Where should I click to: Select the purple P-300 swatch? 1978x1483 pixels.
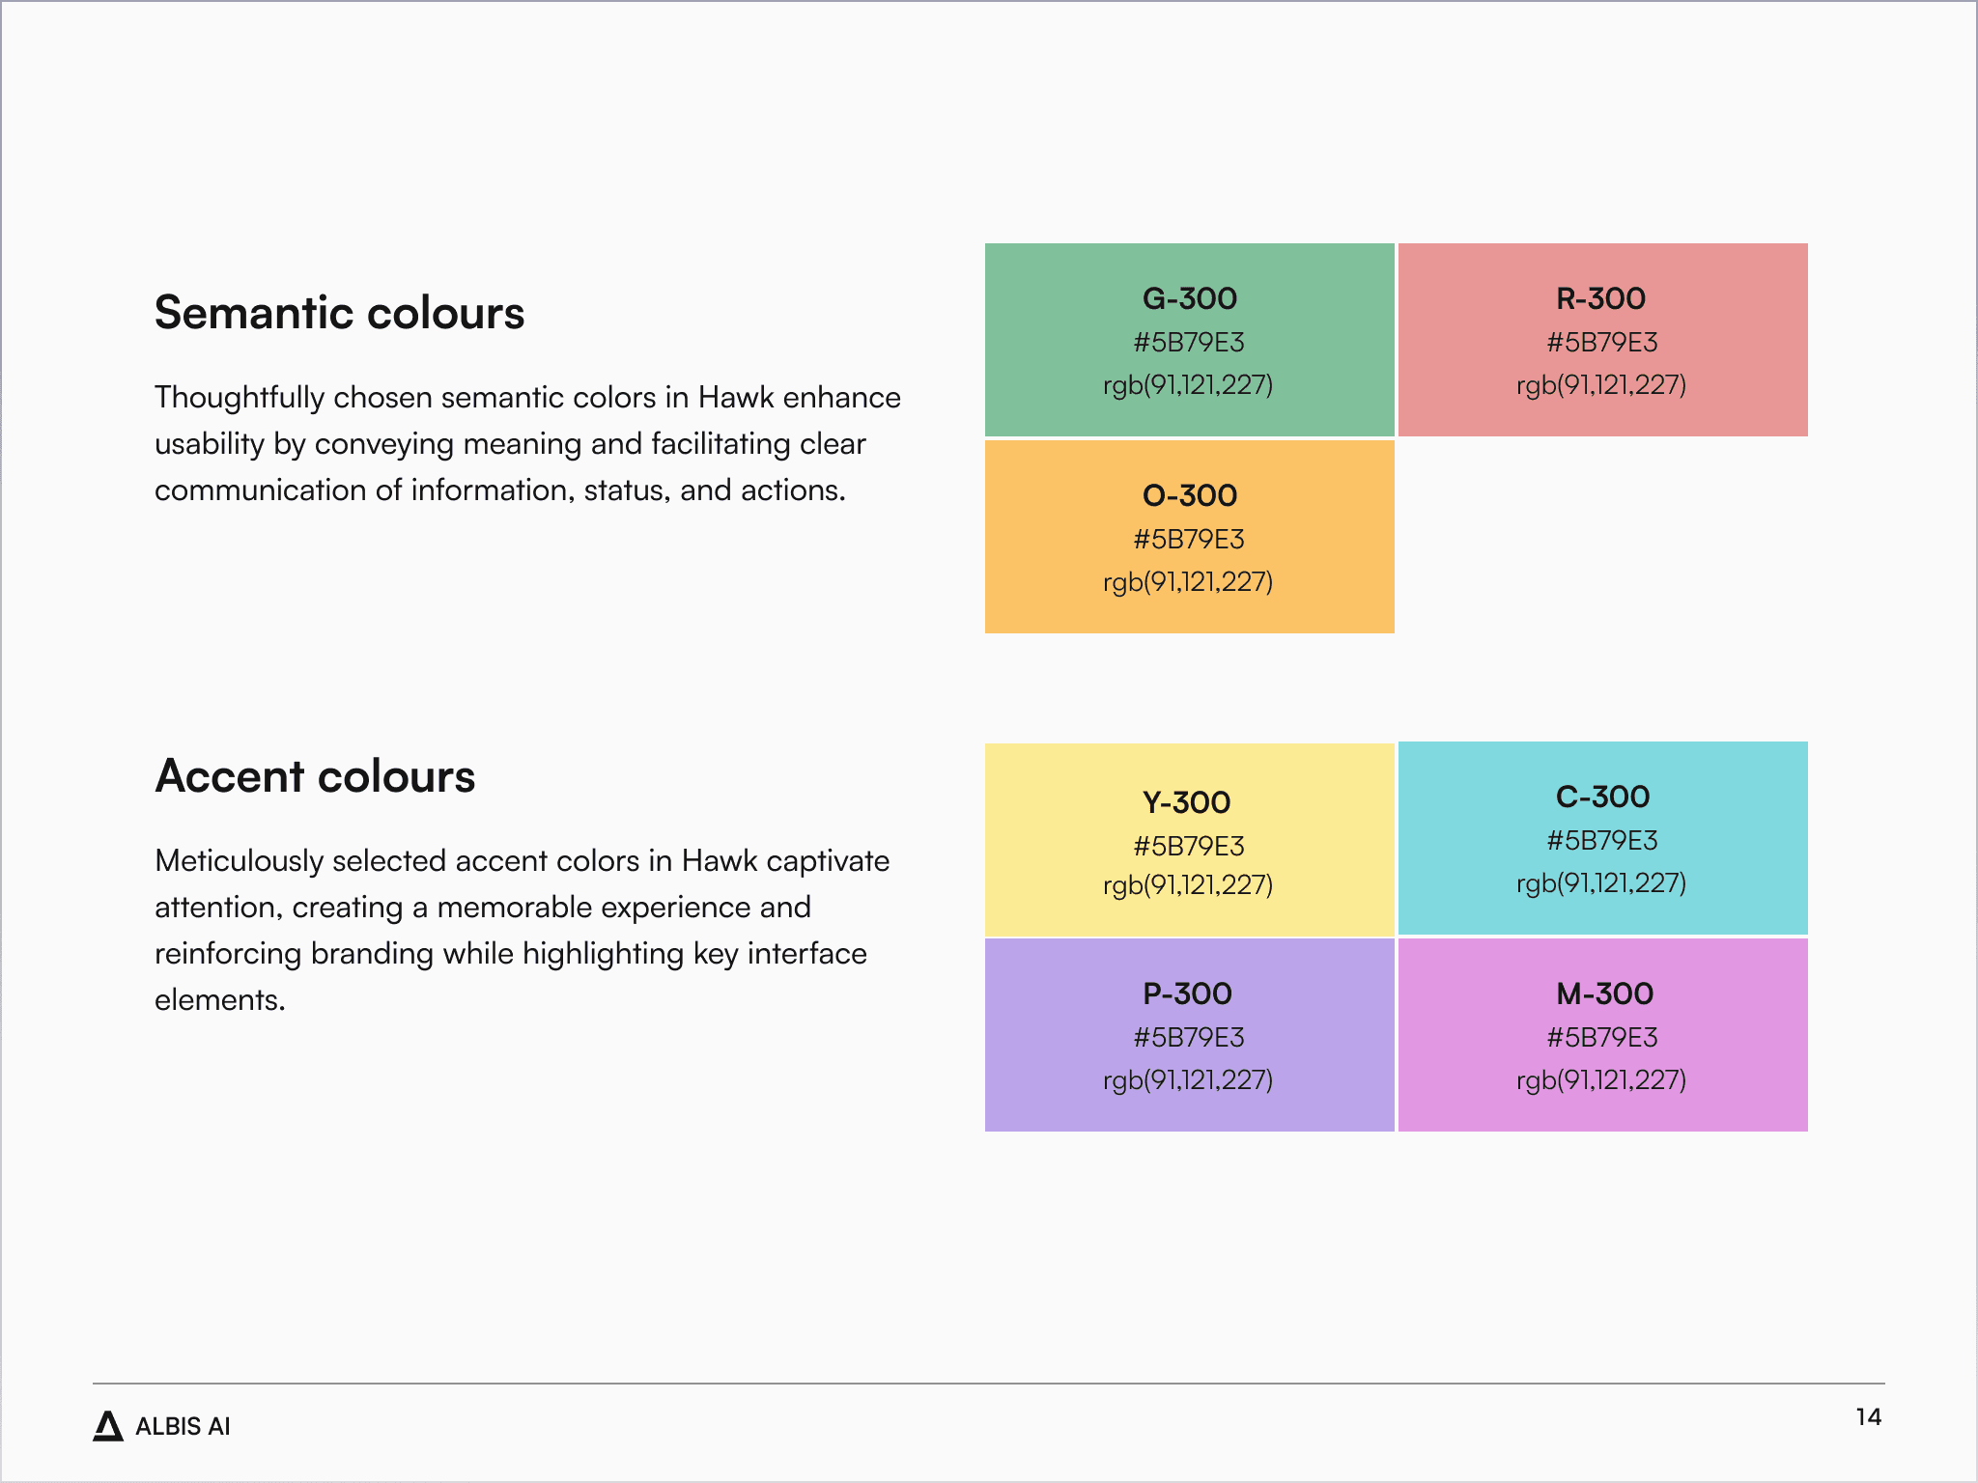tap(1189, 1035)
